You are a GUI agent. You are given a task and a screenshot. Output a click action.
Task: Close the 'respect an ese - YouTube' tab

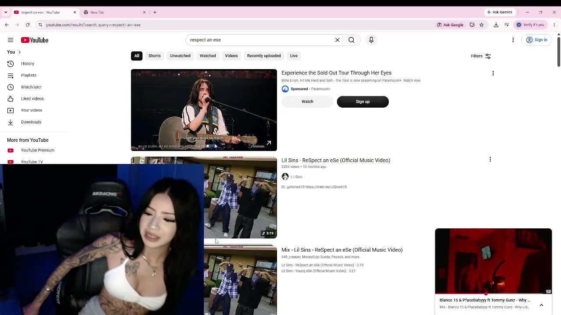coord(75,12)
